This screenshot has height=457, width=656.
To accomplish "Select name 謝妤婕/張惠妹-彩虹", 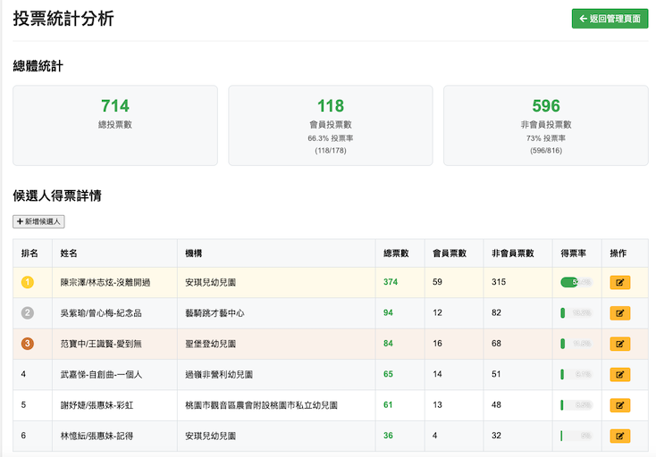I will coord(97,405).
